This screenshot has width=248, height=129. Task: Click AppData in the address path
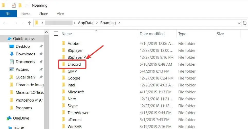tap(86, 23)
